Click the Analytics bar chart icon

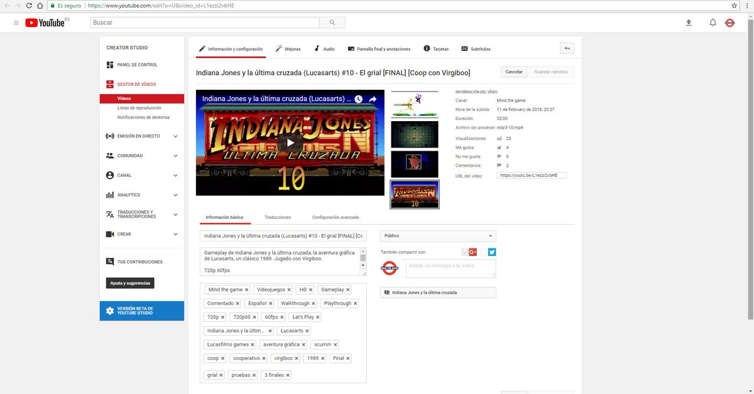coord(110,195)
